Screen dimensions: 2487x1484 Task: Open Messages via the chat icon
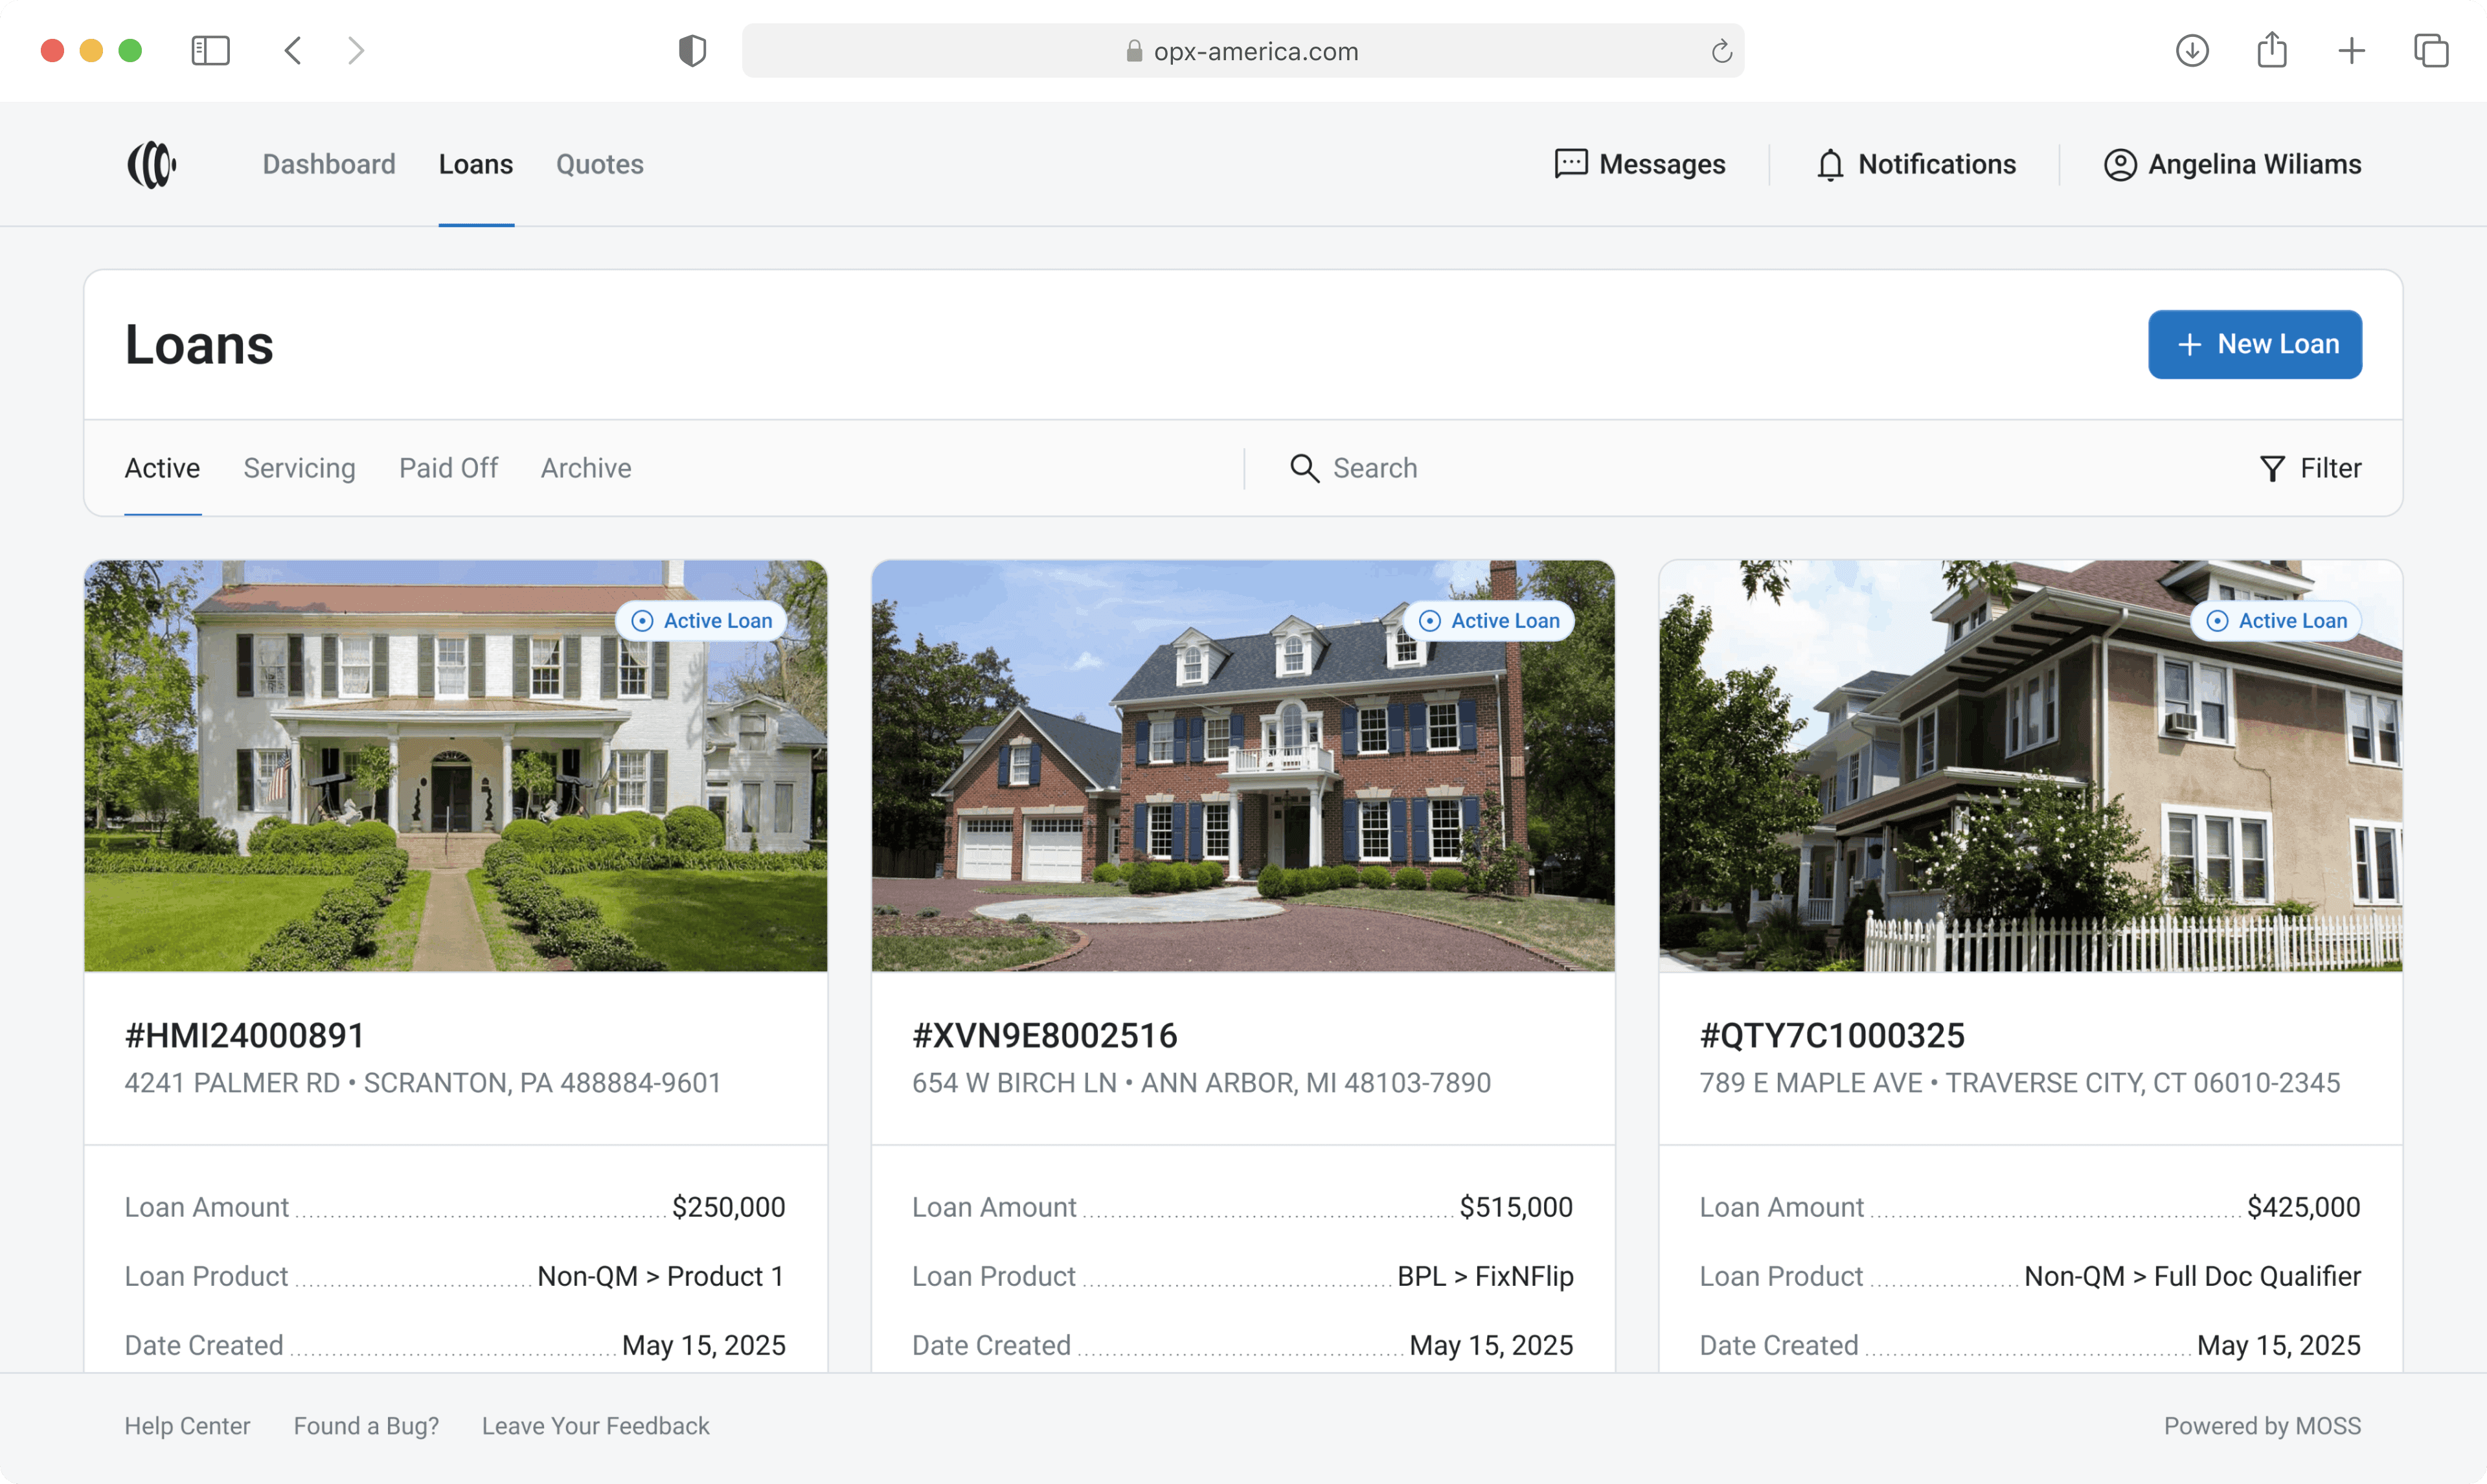click(1570, 164)
